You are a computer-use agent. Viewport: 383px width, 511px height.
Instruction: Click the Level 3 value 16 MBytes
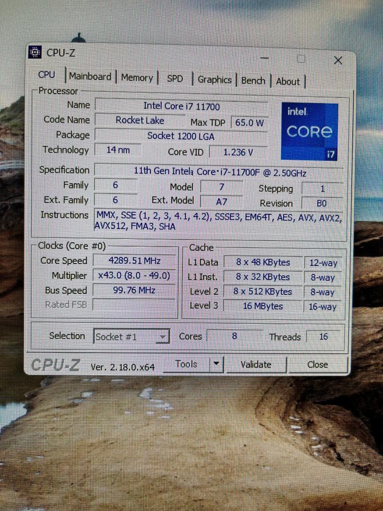pyautogui.click(x=263, y=306)
